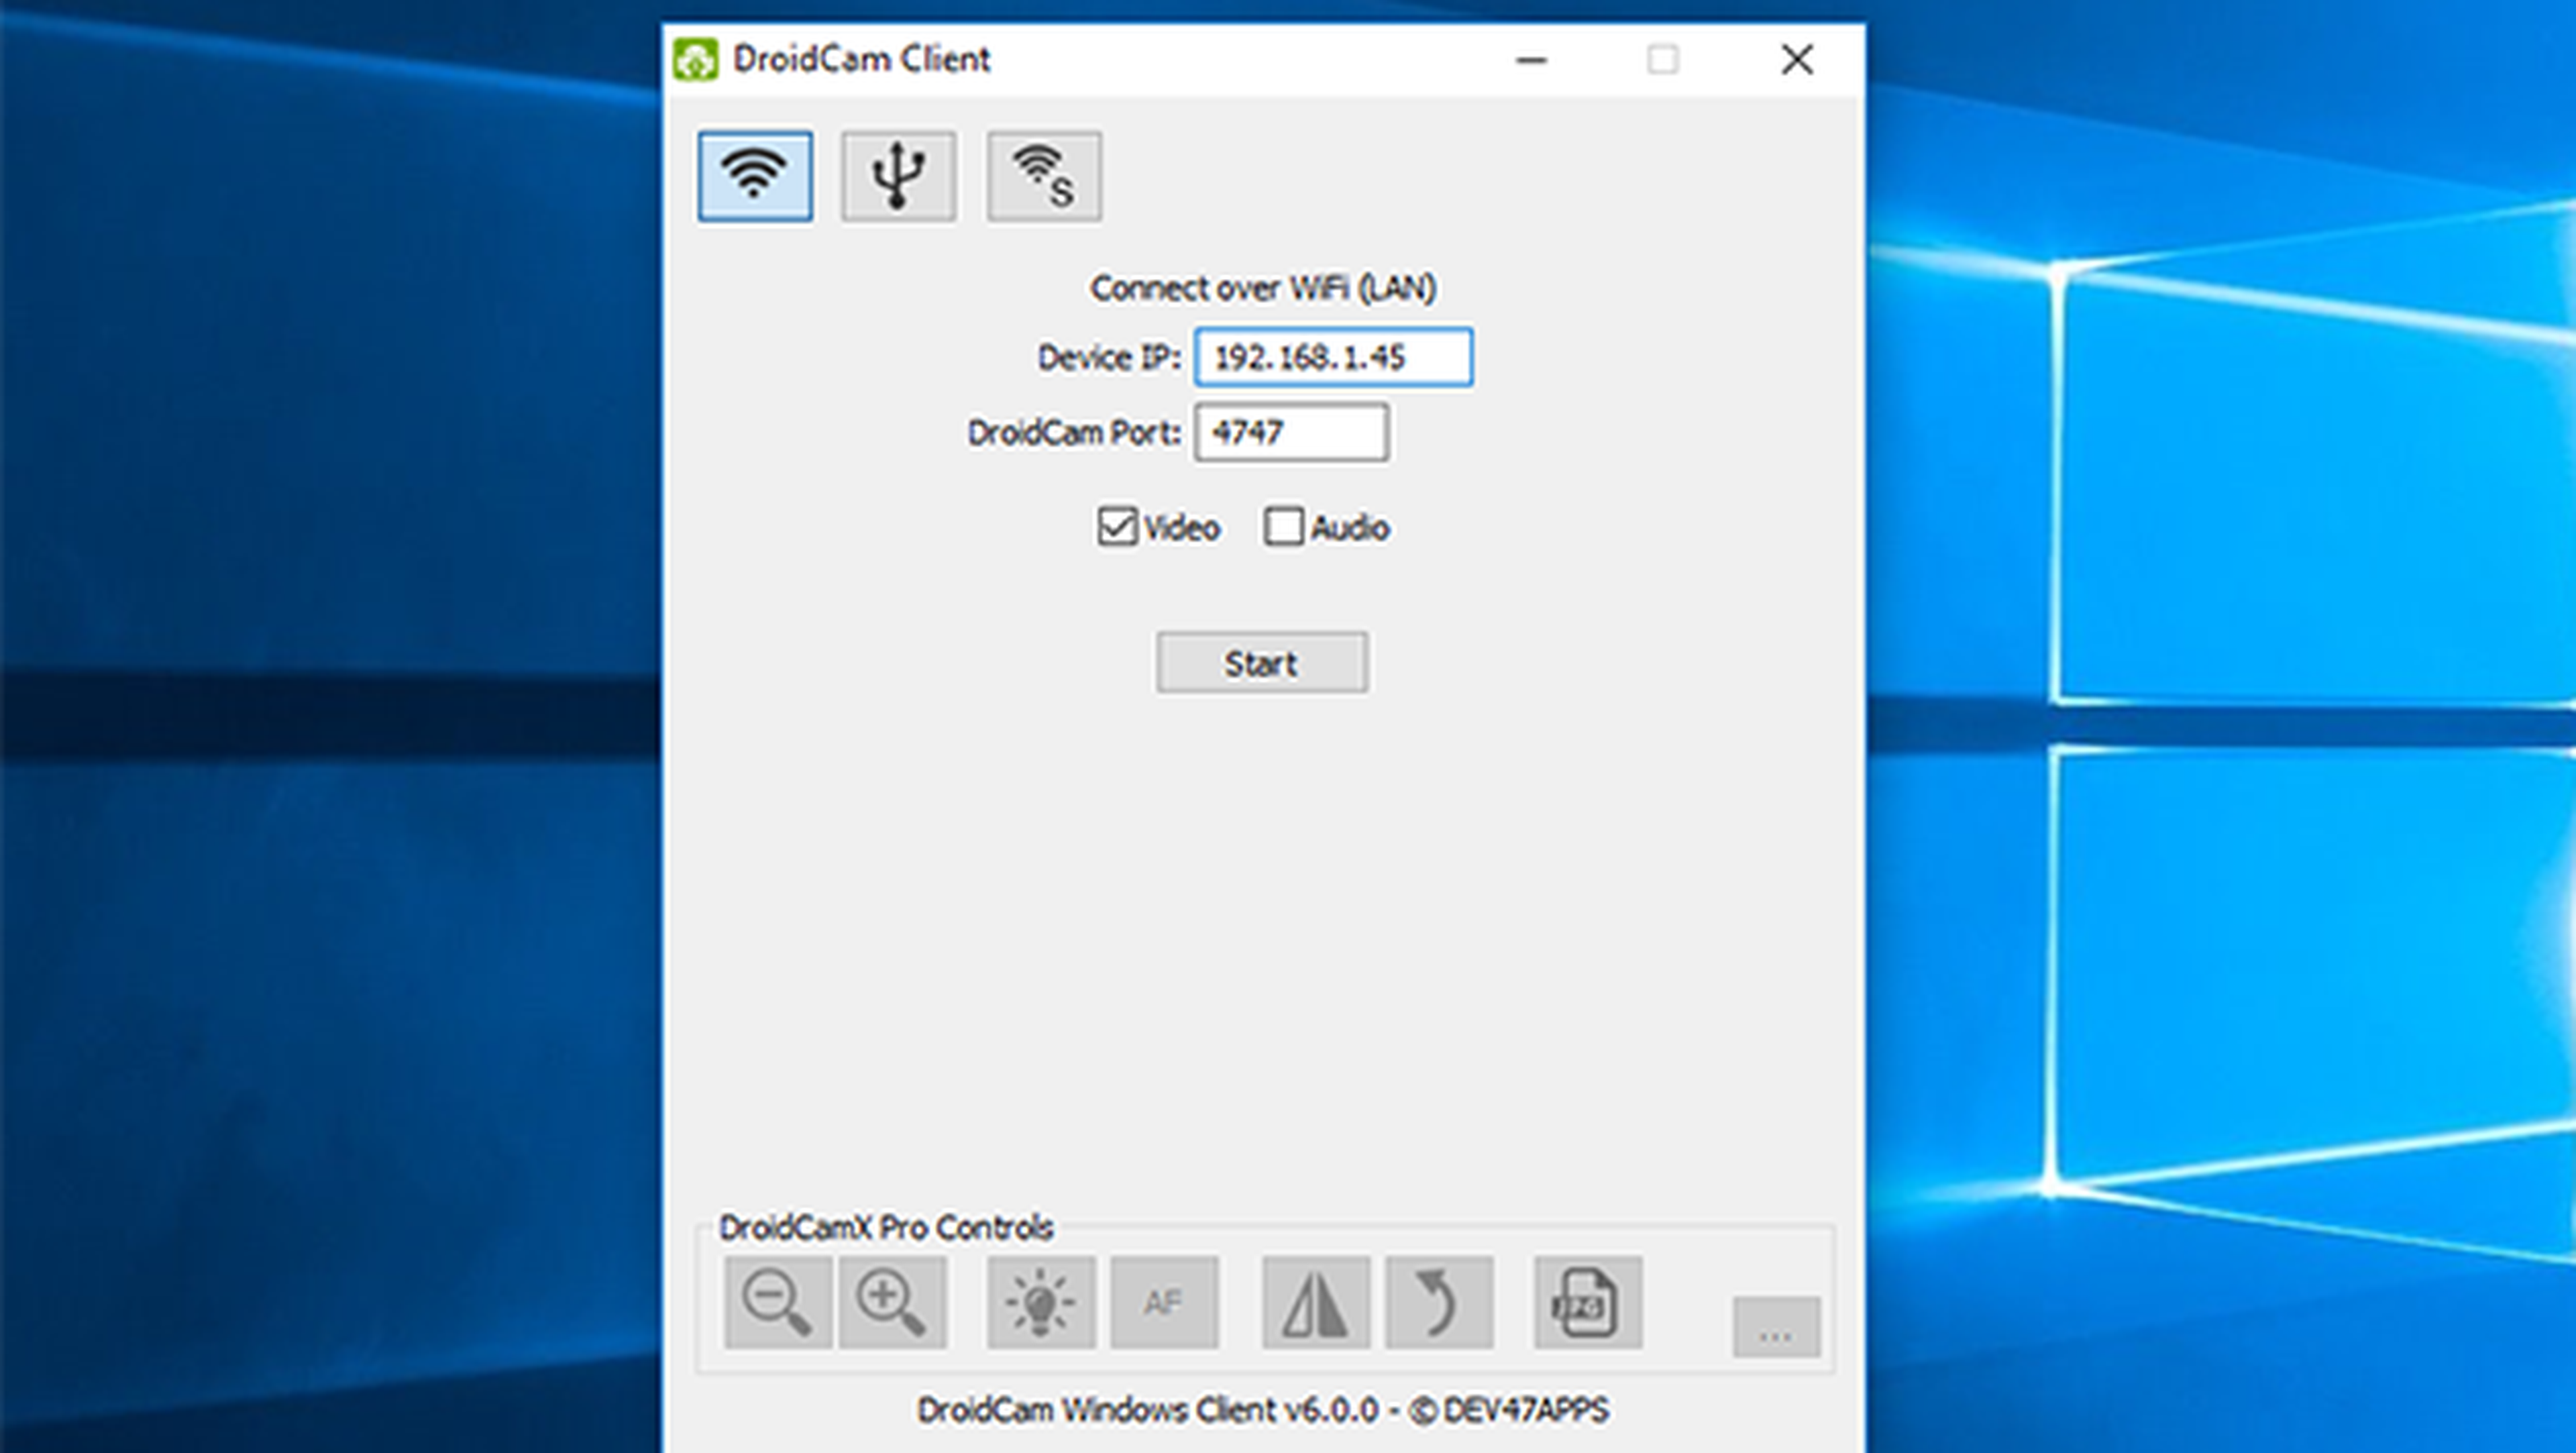Click the mirror flip video icon
This screenshot has width=2576, height=1453.
(x=1316, y=1302)
